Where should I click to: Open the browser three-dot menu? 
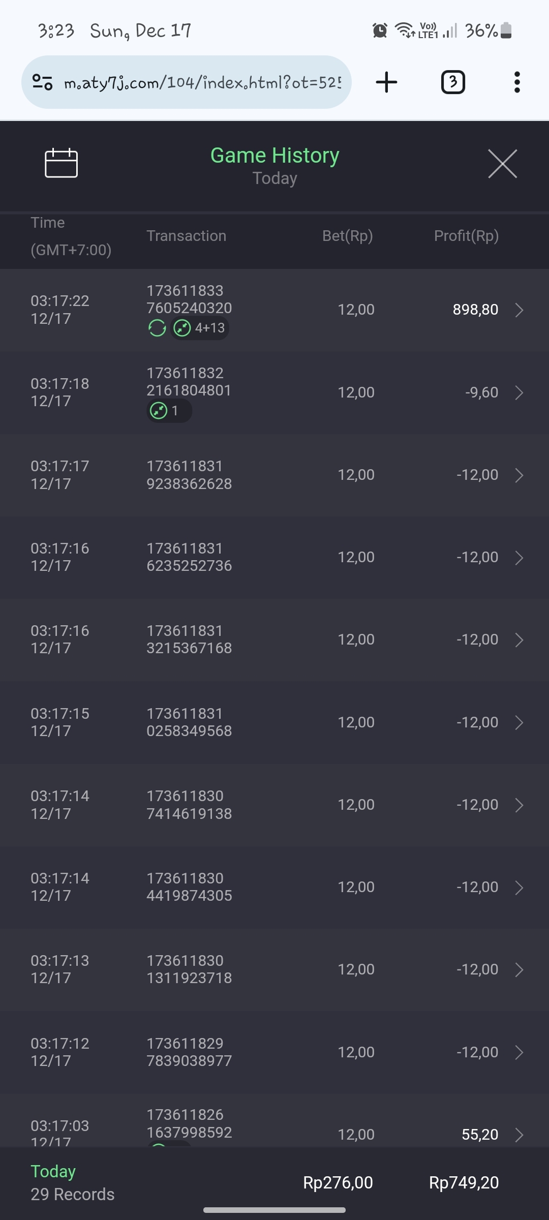pyautogui.click(x=517, y=82)
